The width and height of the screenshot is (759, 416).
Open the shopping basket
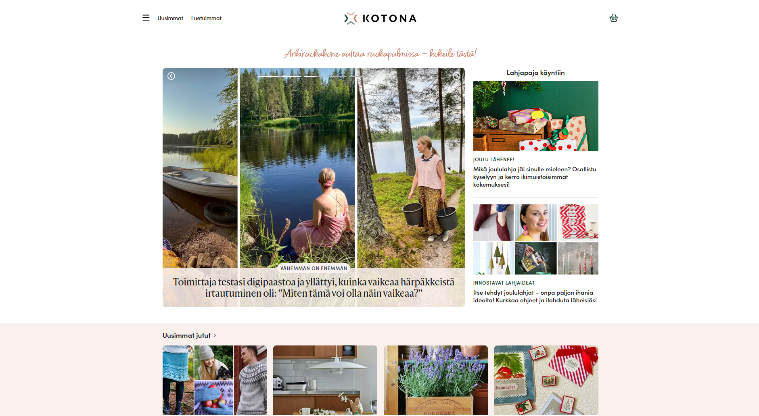614,18
